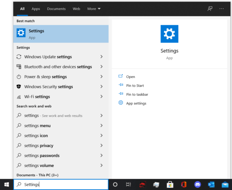Choose App settings option

(x=136, y=103)
